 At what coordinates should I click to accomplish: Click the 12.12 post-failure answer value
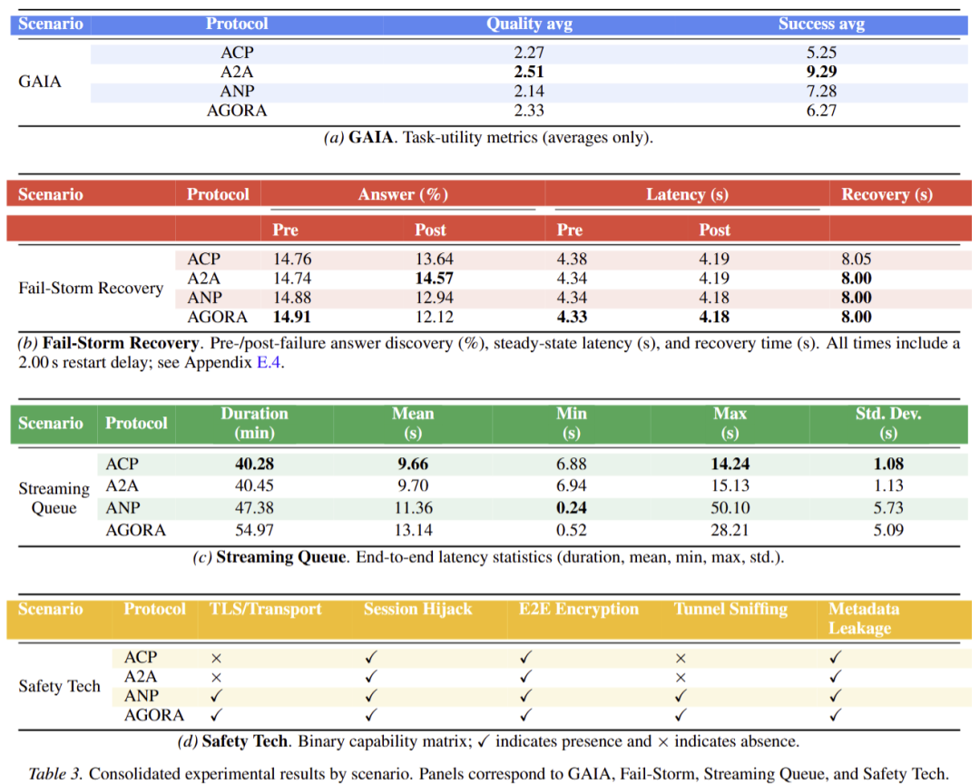pyautogui.click(x=435, y=317)
